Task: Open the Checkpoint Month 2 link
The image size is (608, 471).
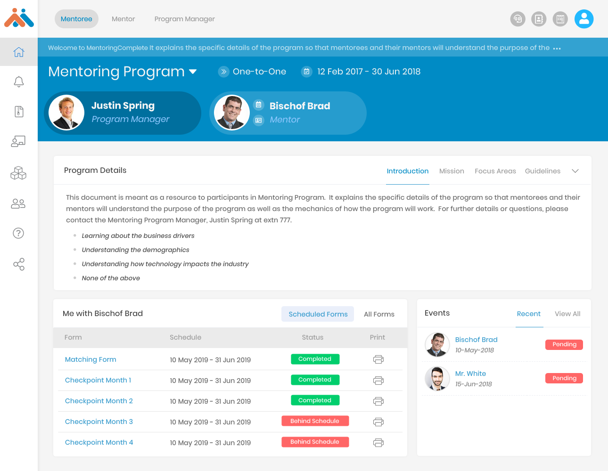Action: click(x=99, y=401)
